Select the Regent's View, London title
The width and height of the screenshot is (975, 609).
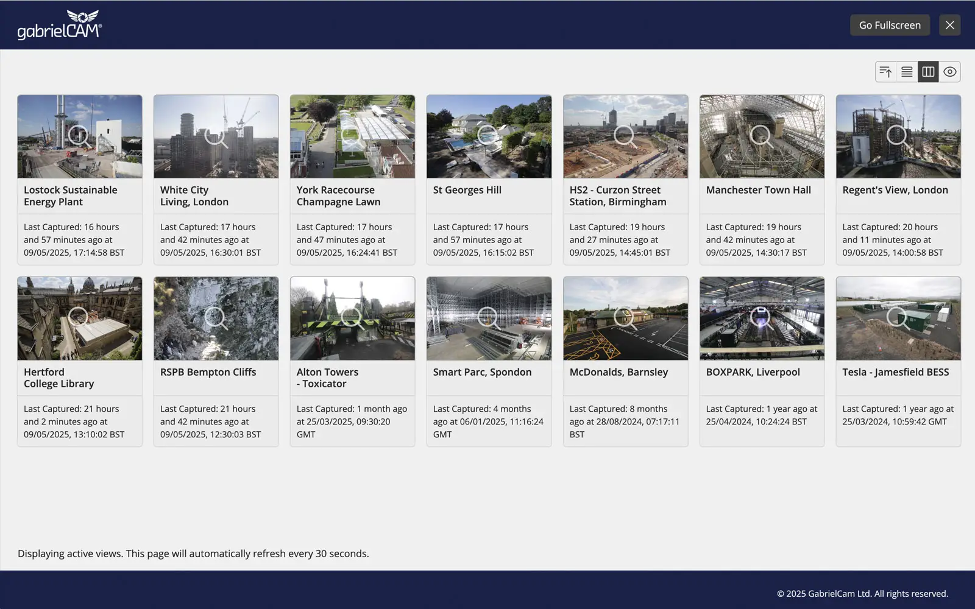(x=895, y=190)
